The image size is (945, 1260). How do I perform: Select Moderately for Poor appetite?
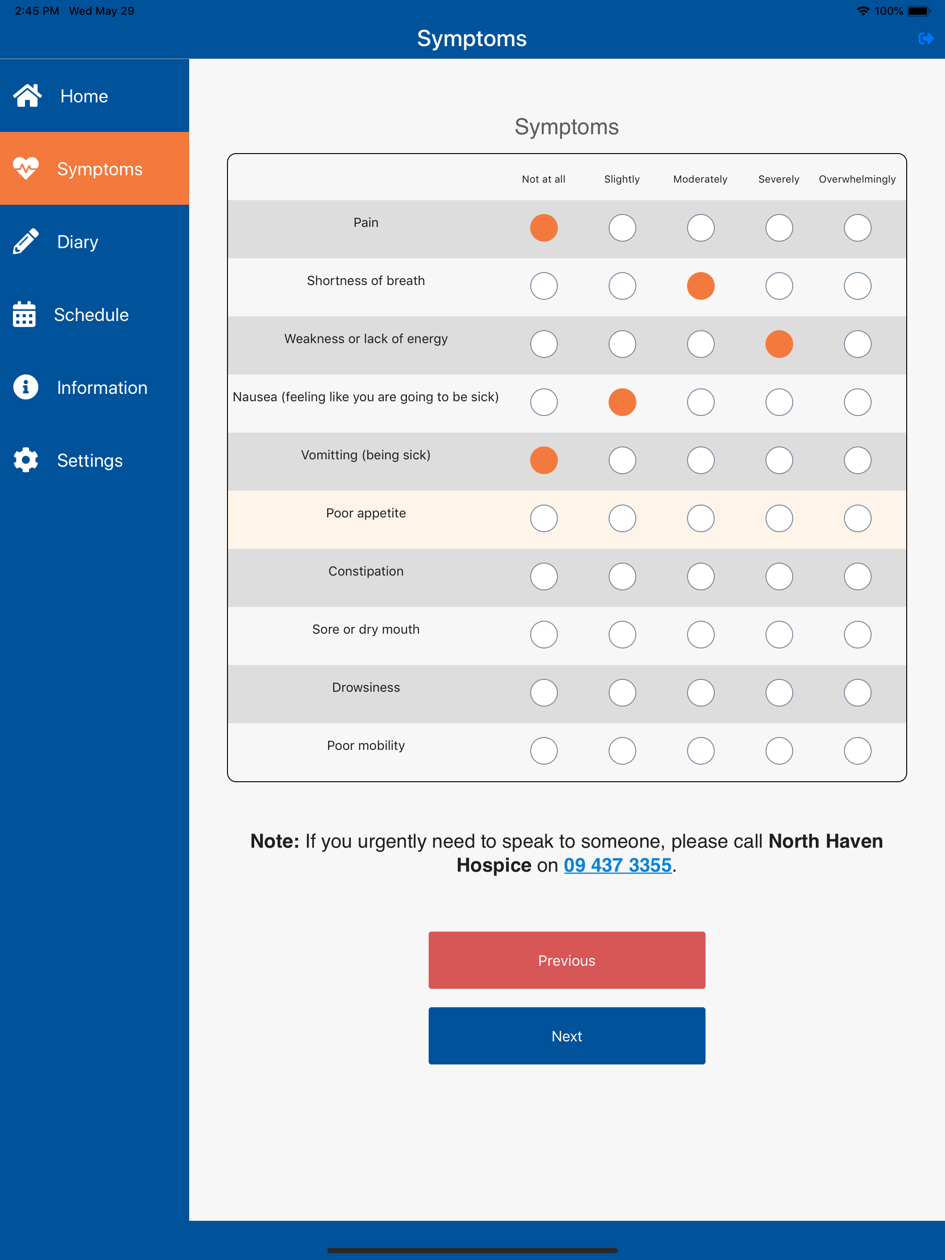coord(700,518)
